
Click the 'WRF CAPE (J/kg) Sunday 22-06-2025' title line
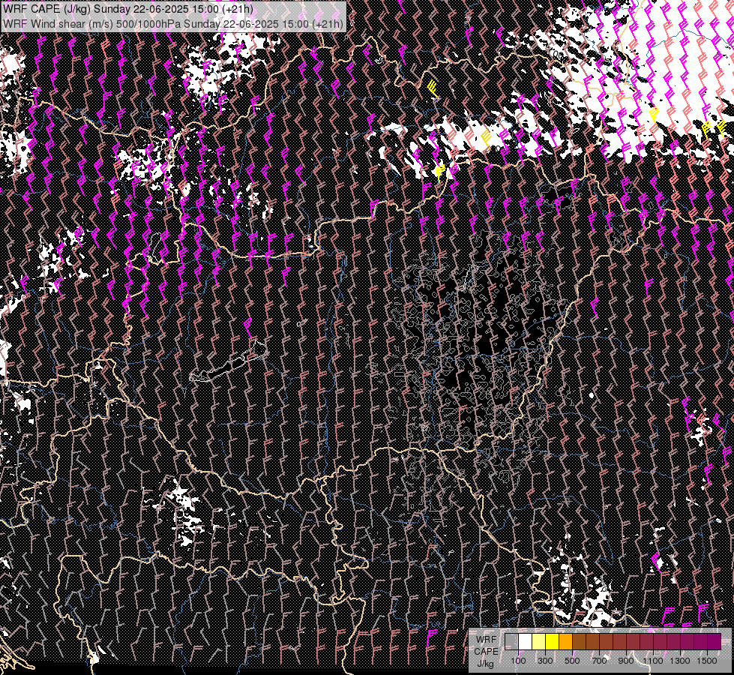(128, 9)
